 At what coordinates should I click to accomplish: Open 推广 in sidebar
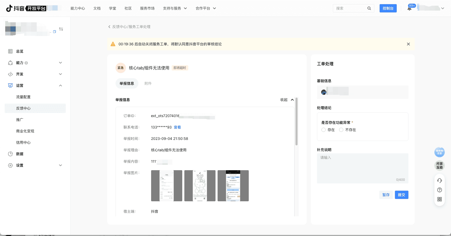click(x=20, y=120)
